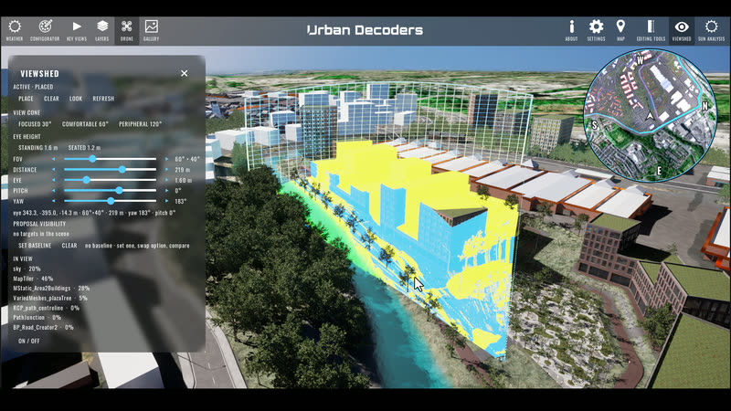Open the Gallery icon
This screenshot has width=731, height=411.
[x=151, y=31]
